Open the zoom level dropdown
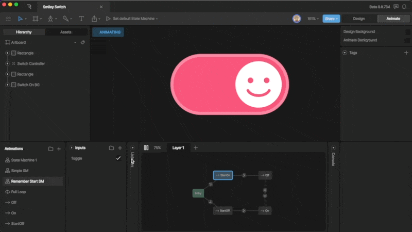This screenshot has width=412, height=232. (x=313, y=19)
